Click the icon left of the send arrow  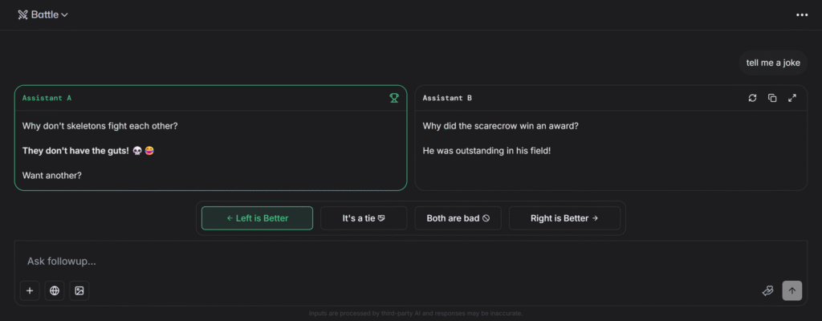coord(767,291)
